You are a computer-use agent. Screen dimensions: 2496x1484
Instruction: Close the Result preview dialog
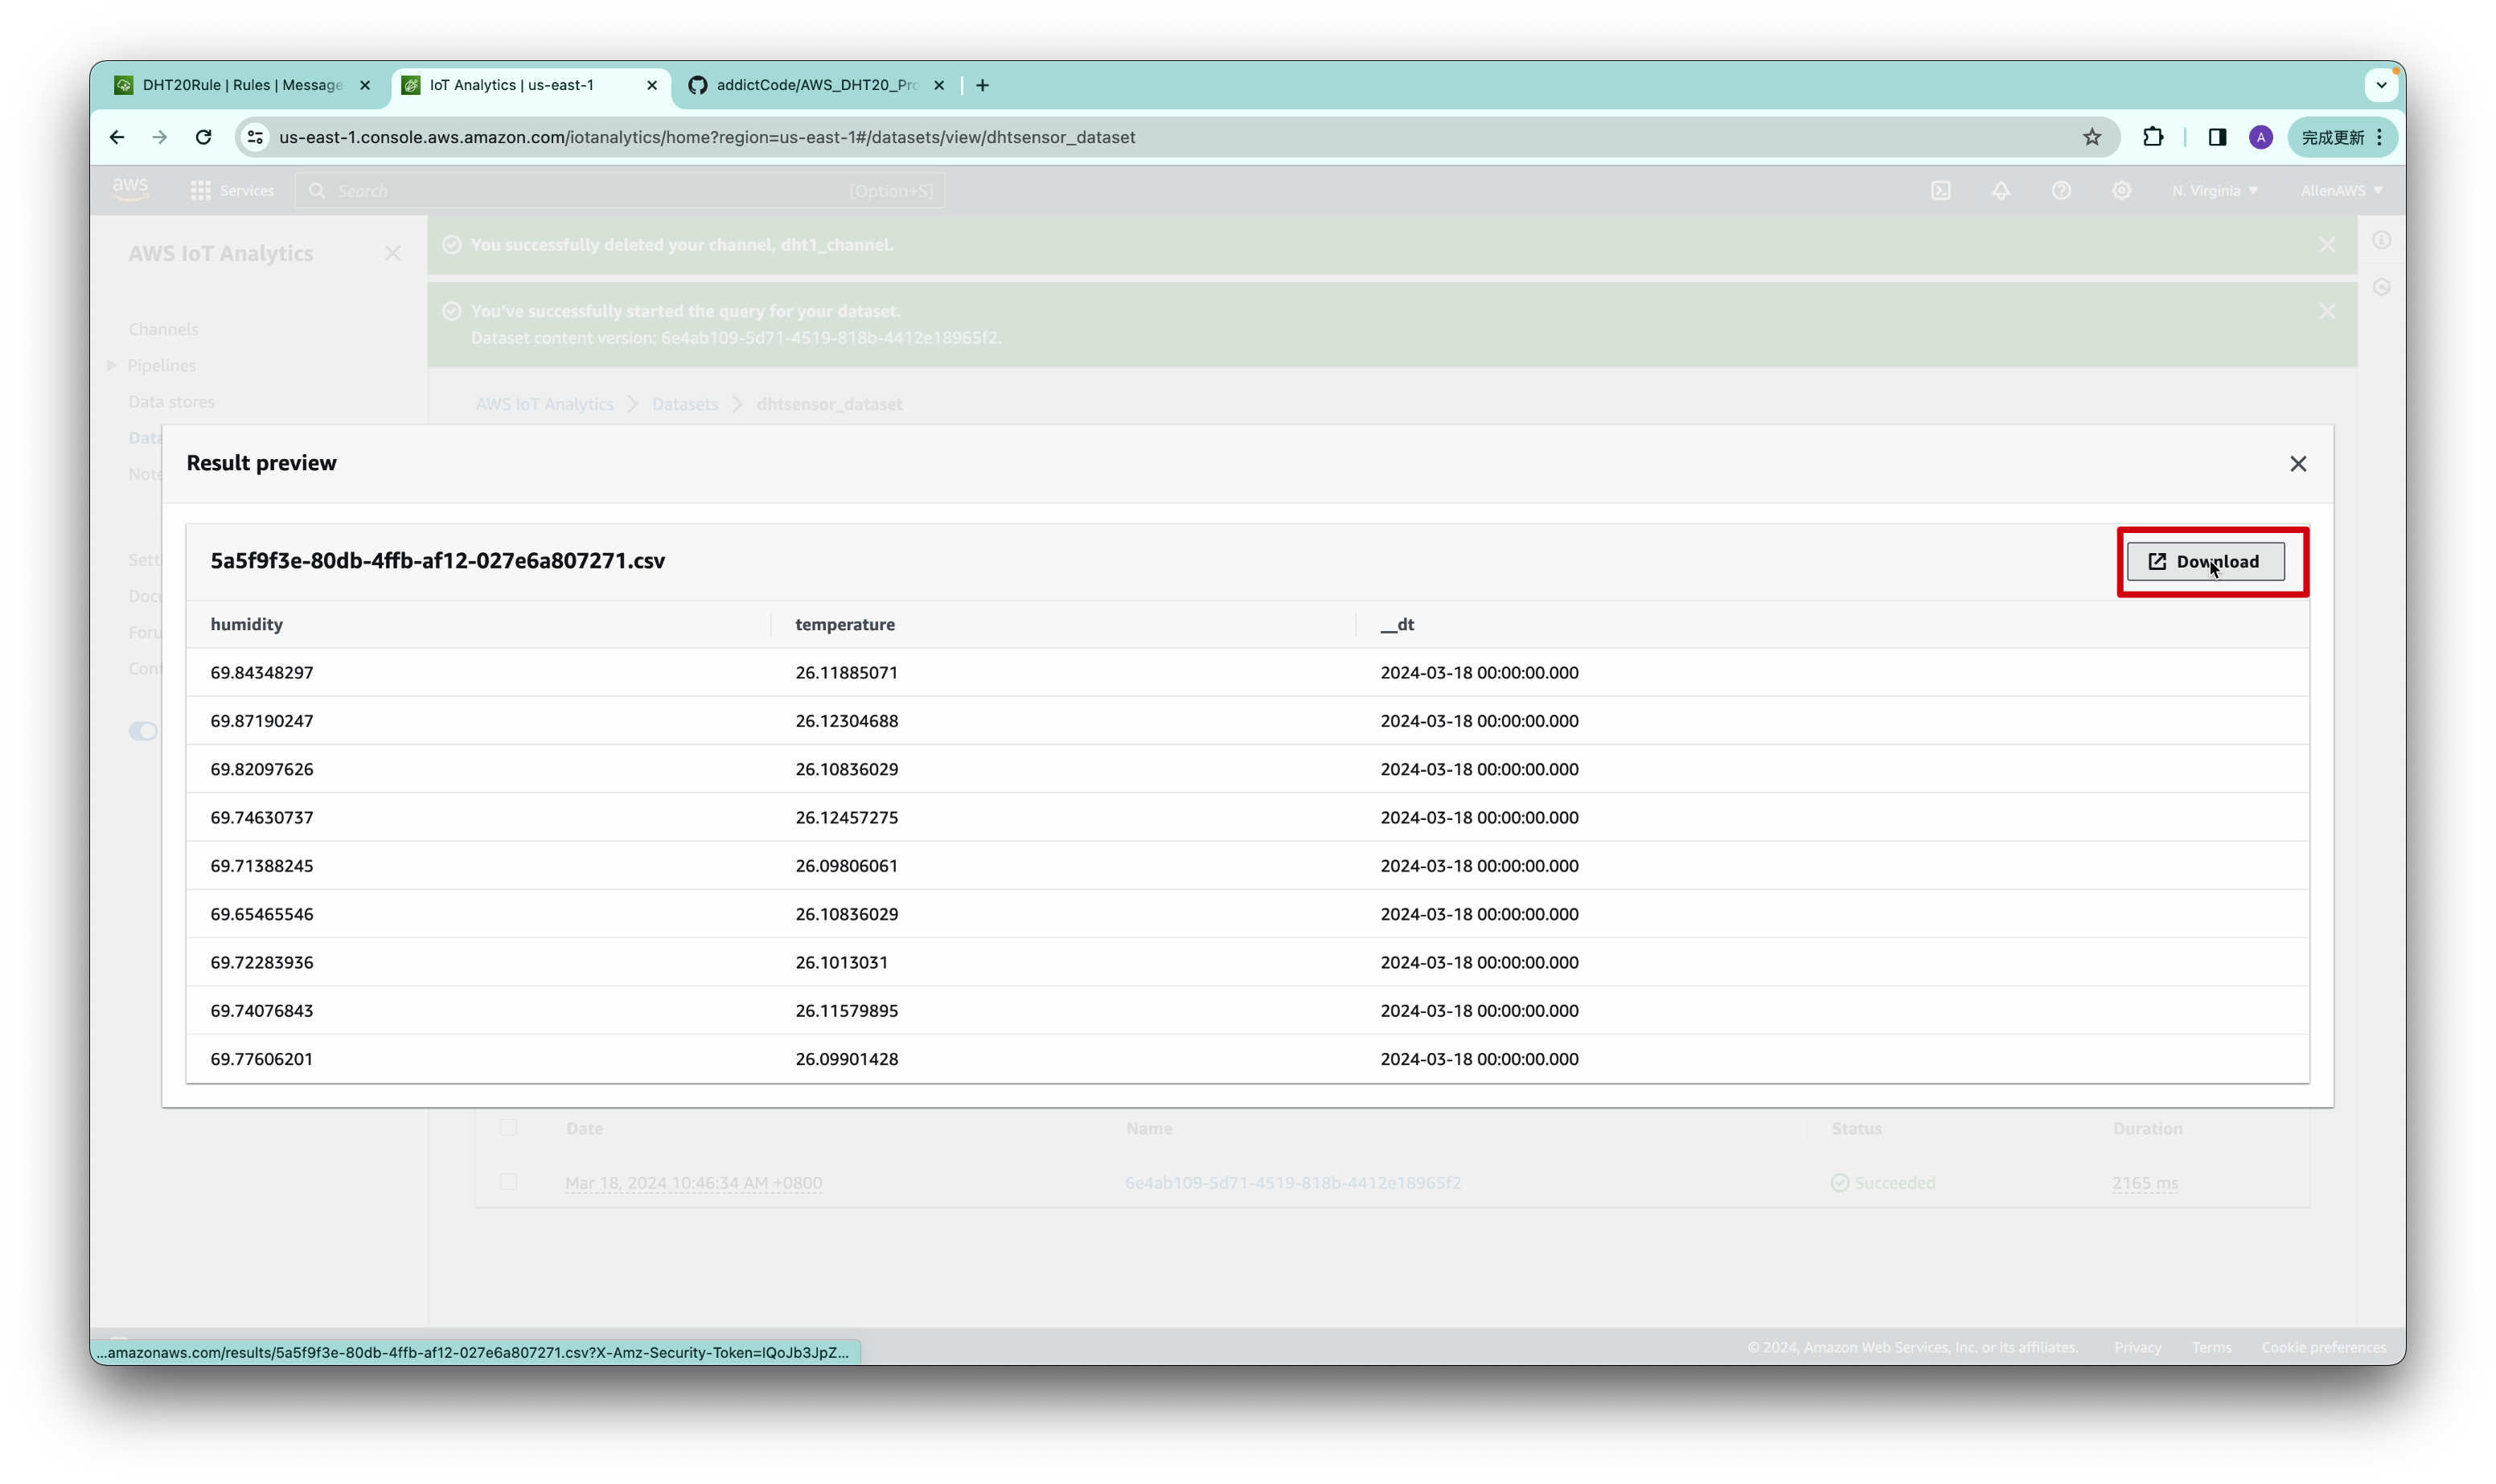click(2298, 464)
